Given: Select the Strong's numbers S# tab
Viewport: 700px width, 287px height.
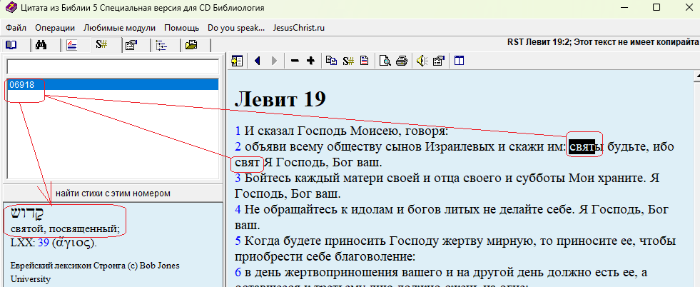Looking at the screenshot, I should pos(101,45).
